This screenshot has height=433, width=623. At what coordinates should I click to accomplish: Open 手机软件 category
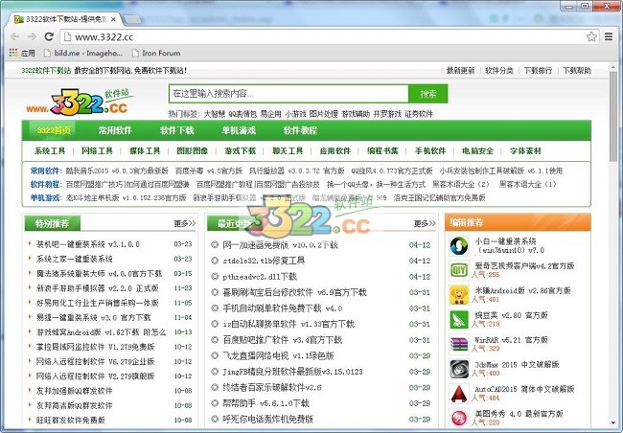coord(430,151)
